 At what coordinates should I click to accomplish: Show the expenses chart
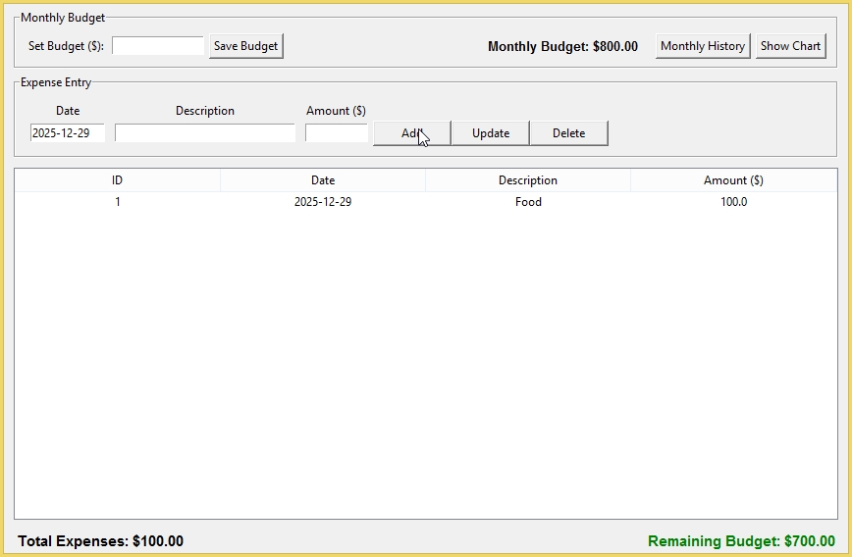tap(790, 46)
